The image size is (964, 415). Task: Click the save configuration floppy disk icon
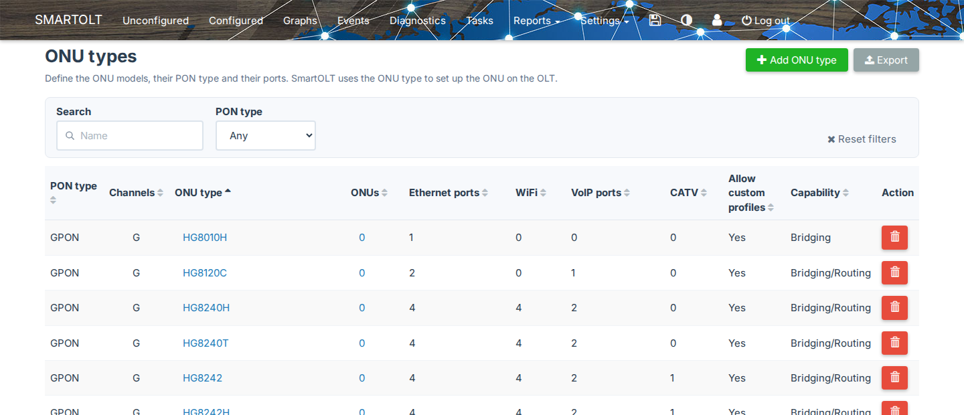tap(655, 20)
